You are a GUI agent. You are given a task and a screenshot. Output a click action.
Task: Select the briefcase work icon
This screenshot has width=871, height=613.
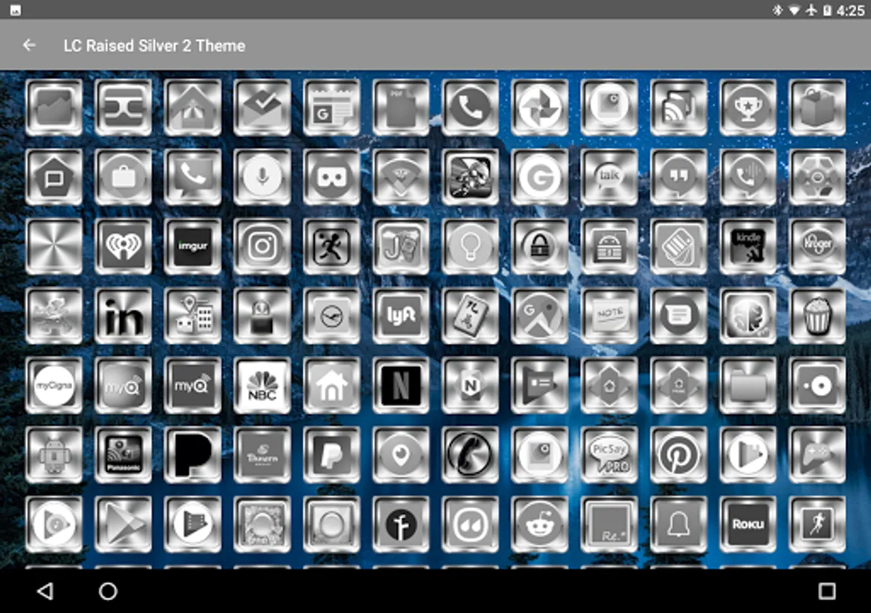[123, 176]
